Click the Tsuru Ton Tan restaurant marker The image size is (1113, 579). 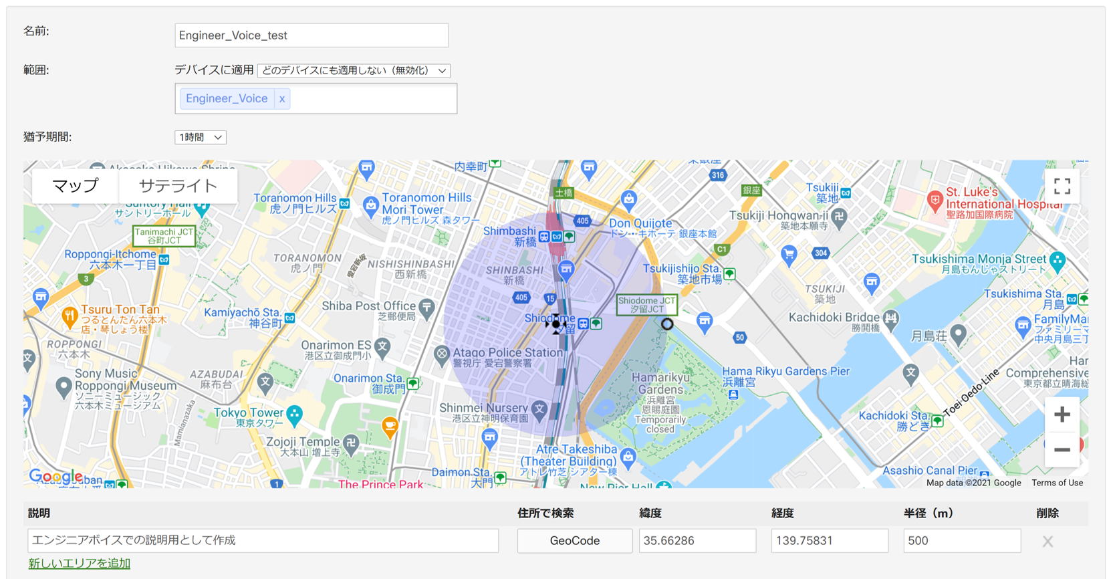[70, 317]
